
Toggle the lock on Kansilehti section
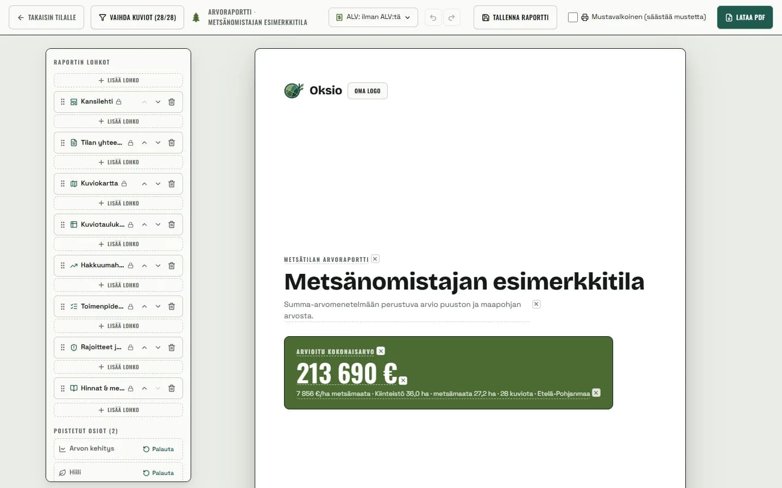[118, 102]
